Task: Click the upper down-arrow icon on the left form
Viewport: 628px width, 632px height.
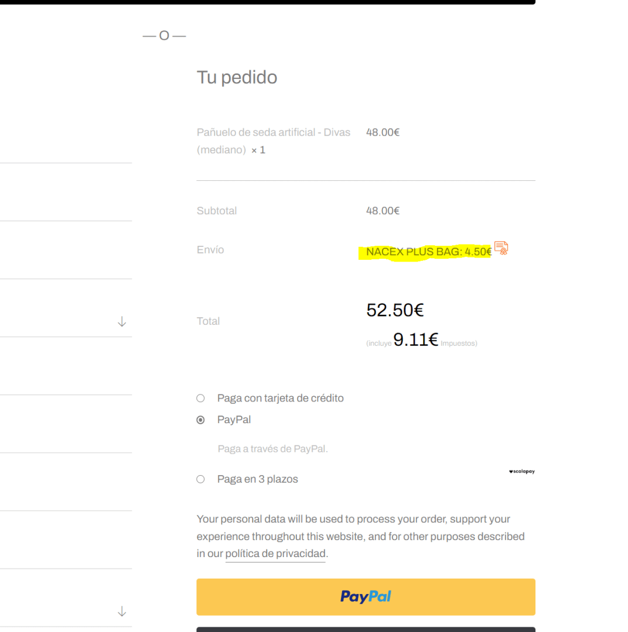Action: pyautogui.click(x=122, y=322)
